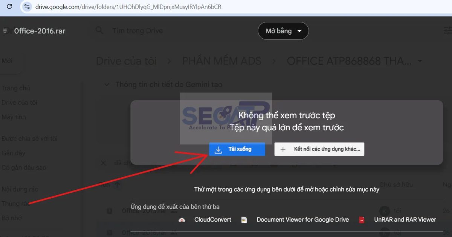
Task: Open Được chia sẻ với tôi section
Action: click(29, 139)
